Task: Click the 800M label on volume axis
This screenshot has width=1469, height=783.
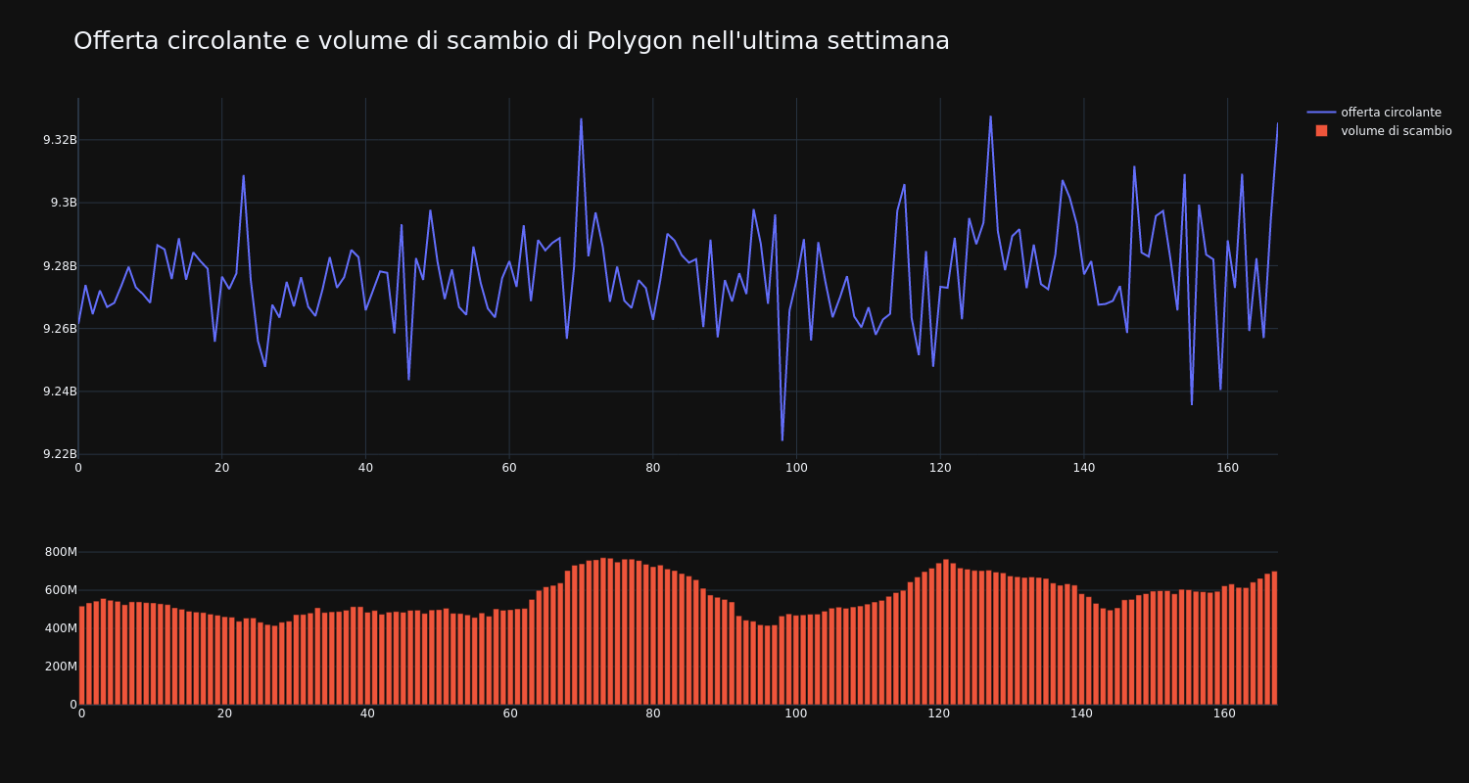Action: [x=61, y=552]
